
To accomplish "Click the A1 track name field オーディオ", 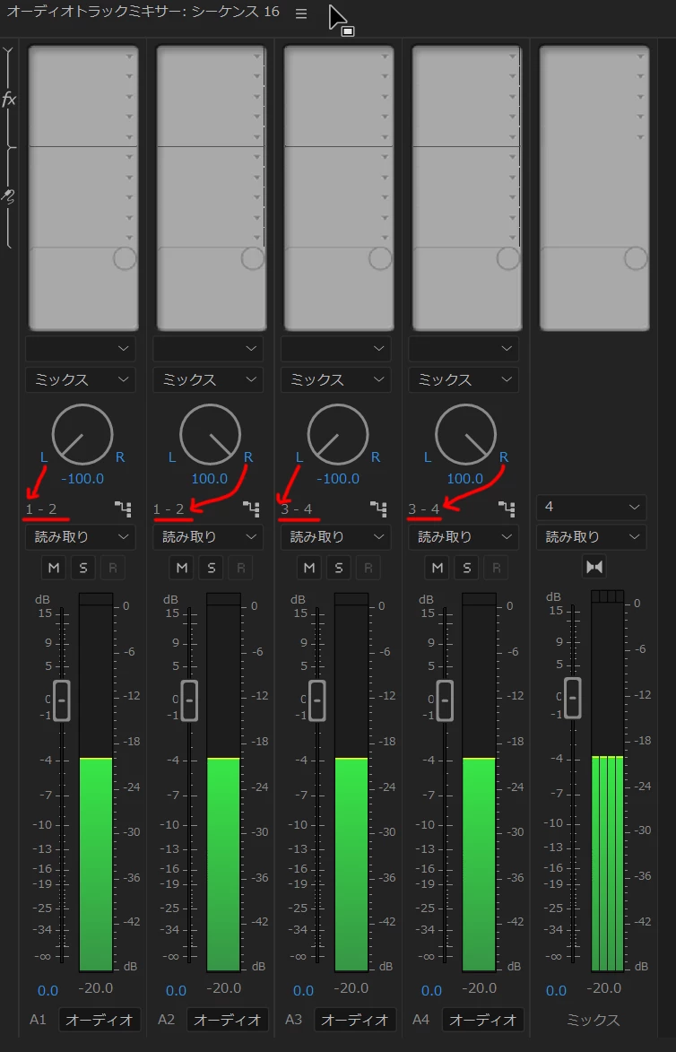I will tap(100, 1020).
